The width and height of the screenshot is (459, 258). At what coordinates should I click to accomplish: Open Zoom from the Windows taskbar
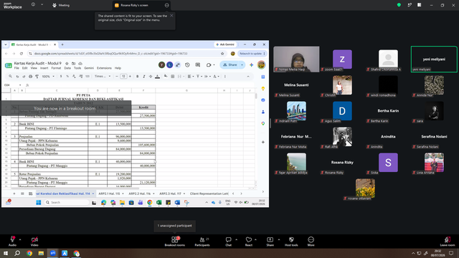[x=52, y=253]
